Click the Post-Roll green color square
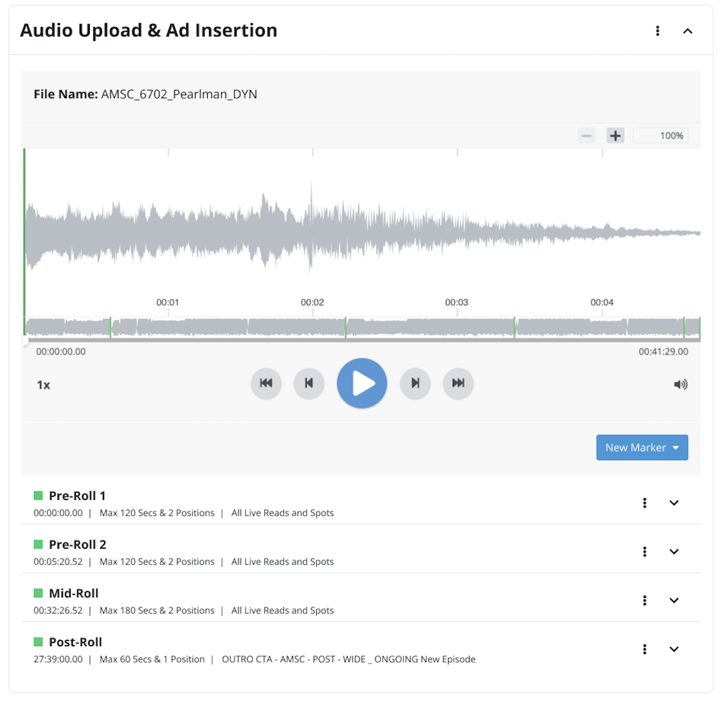Viewport: 721px width, 702px height. tap(38, 642)
